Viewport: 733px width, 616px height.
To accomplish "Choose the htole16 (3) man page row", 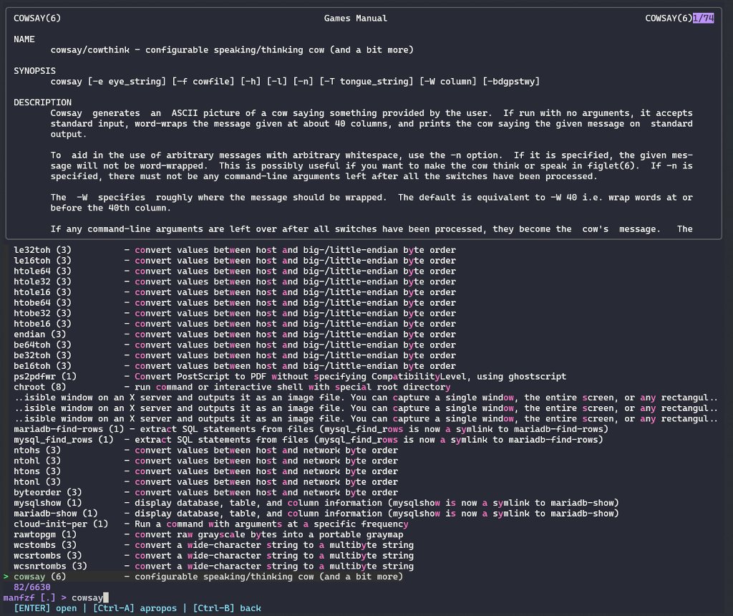I will pos(235,292).
